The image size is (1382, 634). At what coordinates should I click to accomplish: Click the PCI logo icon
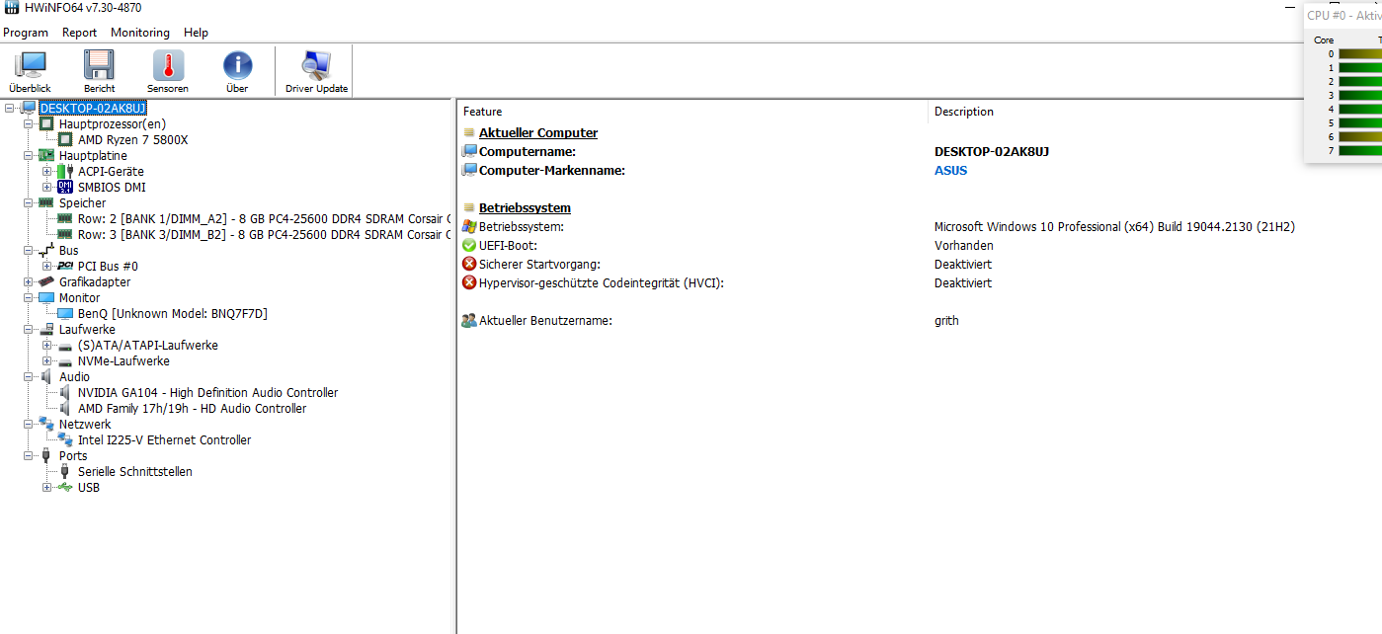coord(65,266)
